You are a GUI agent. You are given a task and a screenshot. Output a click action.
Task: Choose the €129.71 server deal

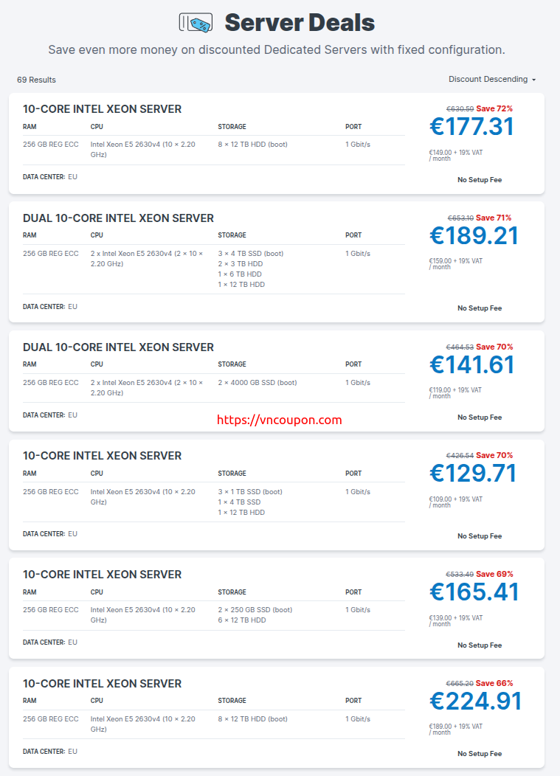pos(473,473)
